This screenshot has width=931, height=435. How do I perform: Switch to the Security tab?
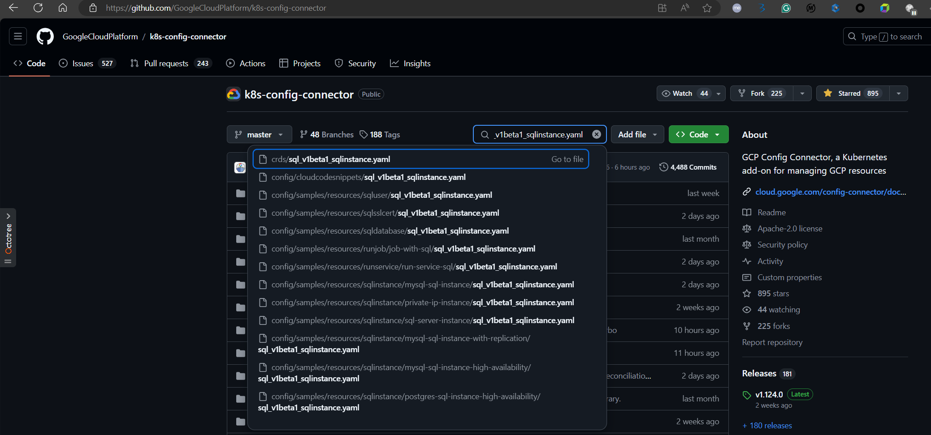355,63
